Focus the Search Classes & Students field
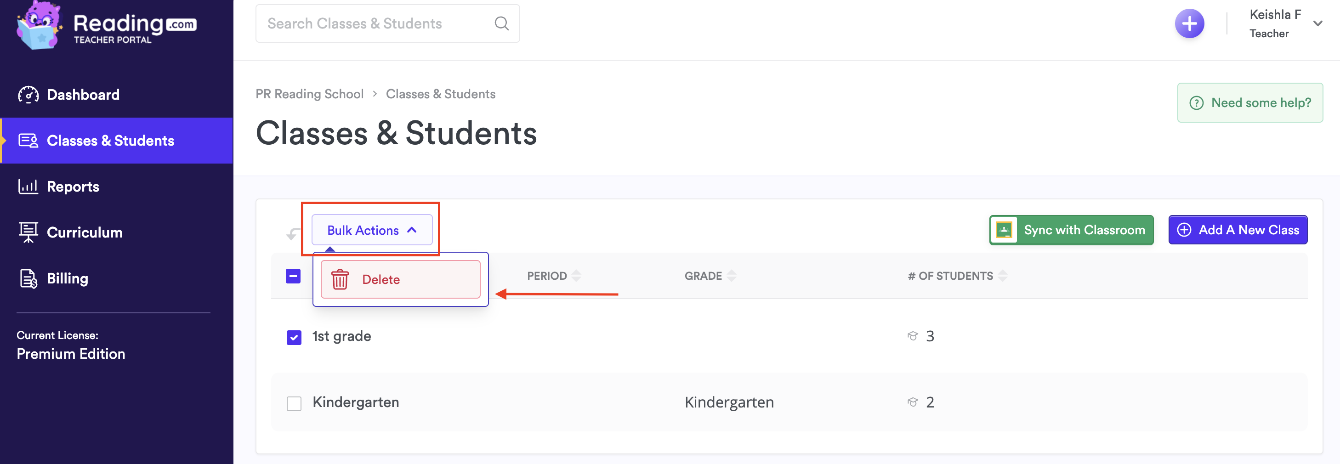The width and height of the screenshot is (1340, 464). click(375, 24)
